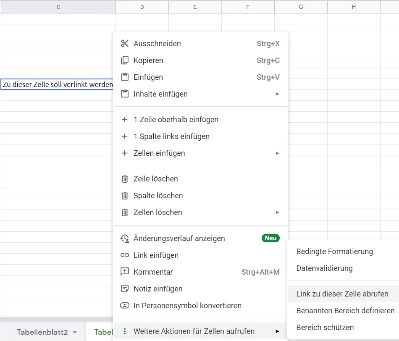Select column header E
This screenshot has height=341, width=399.
(195, 7)
